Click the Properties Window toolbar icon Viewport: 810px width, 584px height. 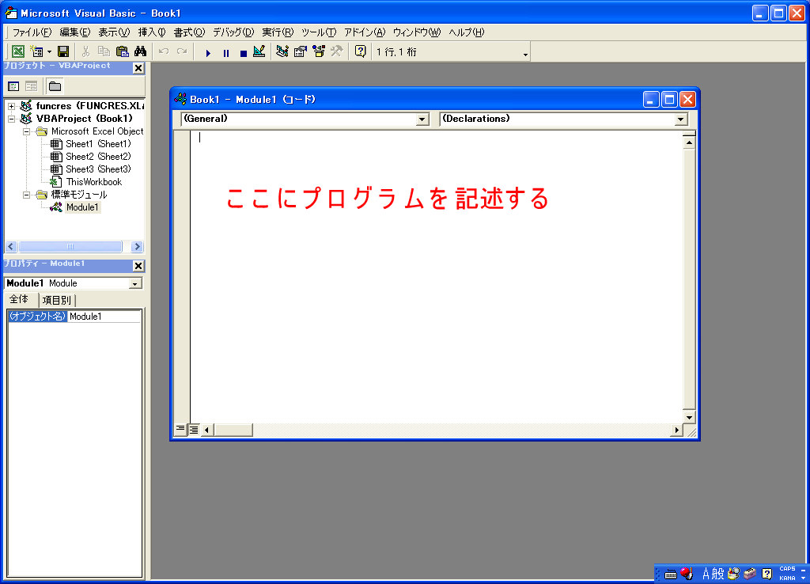coord(301,52)
